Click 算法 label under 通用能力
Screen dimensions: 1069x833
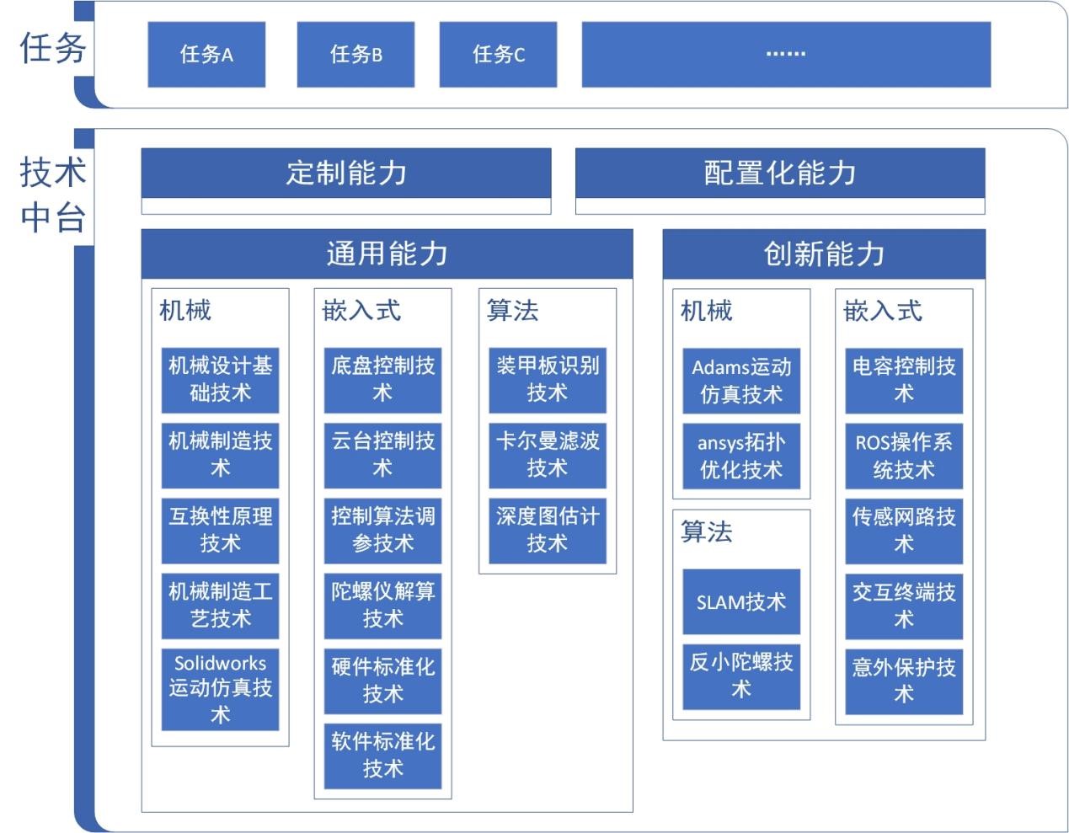pyautogui.click(x=512, y=311)
